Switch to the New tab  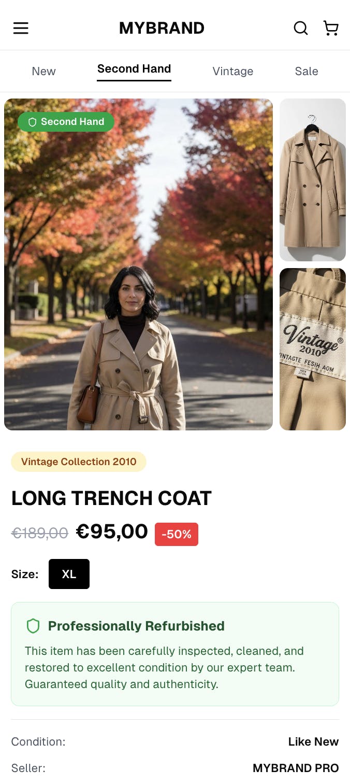point(43,72)
